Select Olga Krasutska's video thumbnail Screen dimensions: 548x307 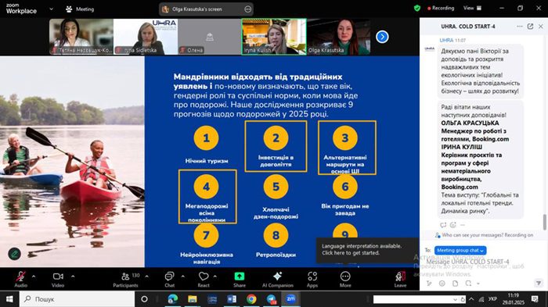(x=338, y=37)
